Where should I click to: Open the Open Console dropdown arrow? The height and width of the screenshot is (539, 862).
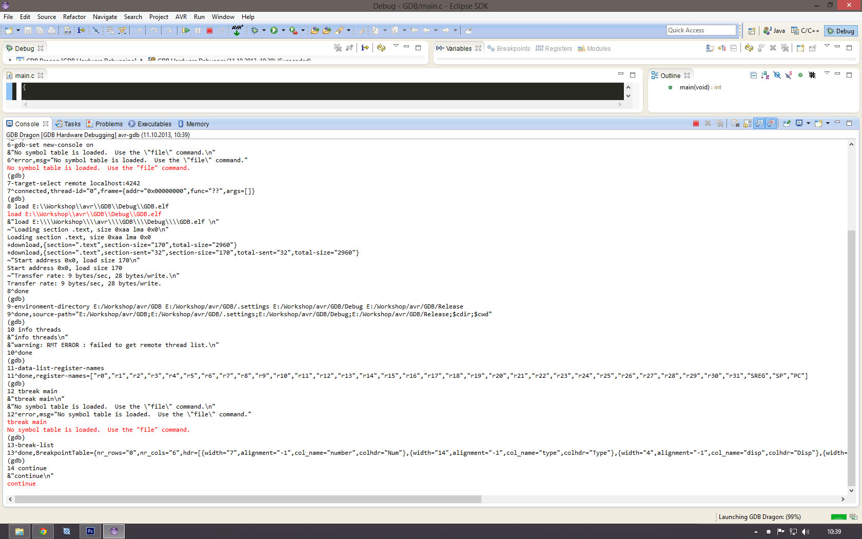click(x=828, y=124)
